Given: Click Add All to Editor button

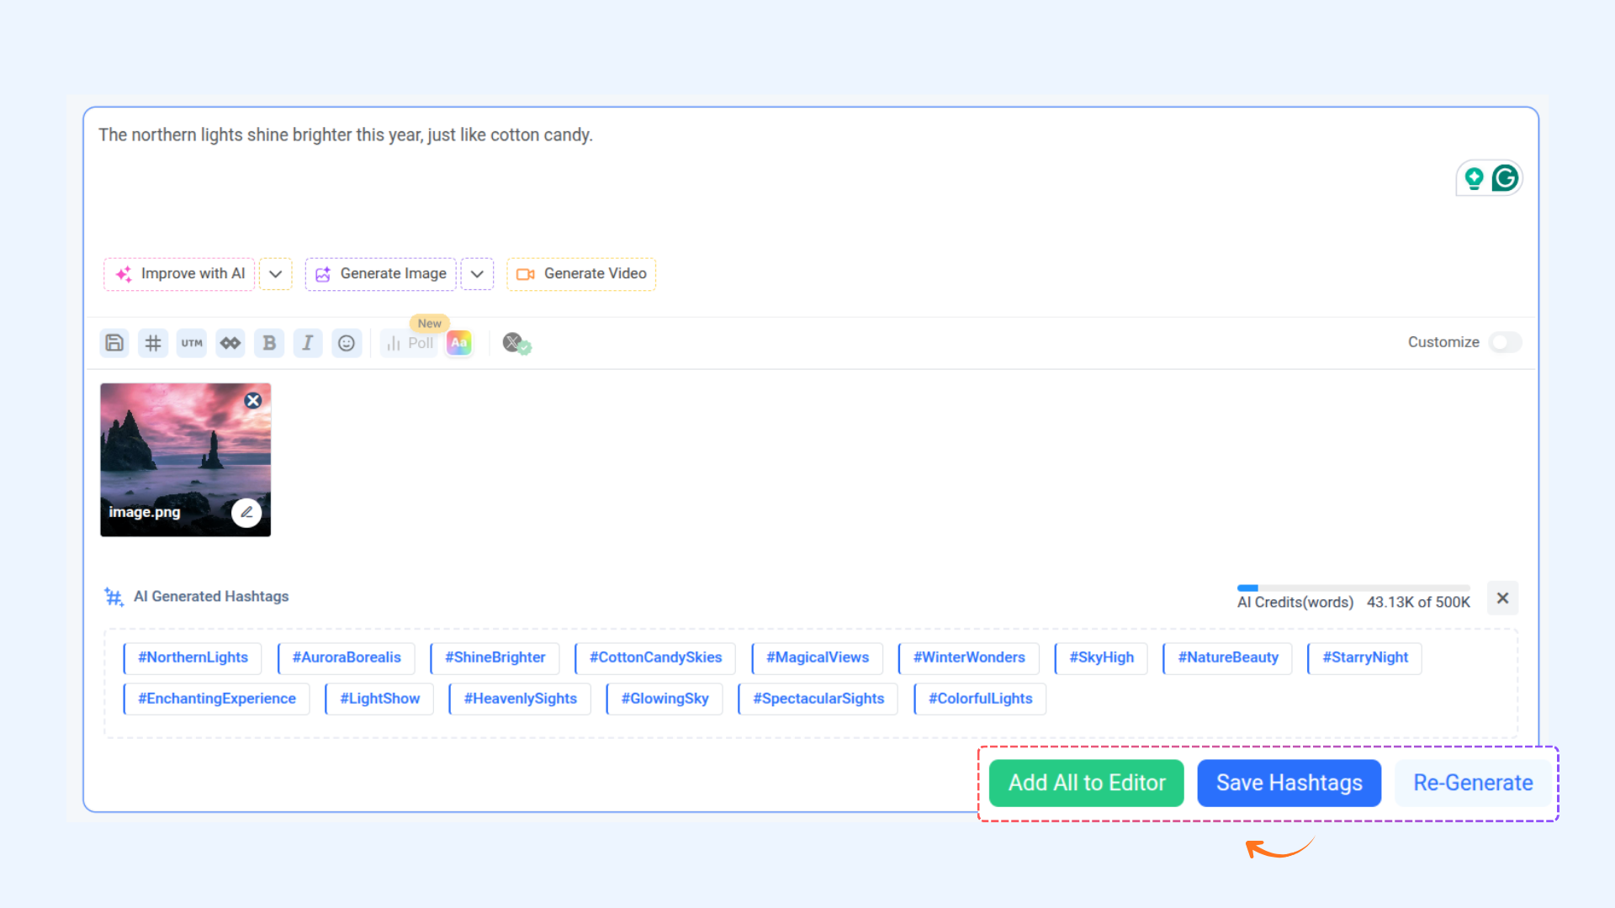Looking at the screenshot, I should click(x=1086, y=783).
